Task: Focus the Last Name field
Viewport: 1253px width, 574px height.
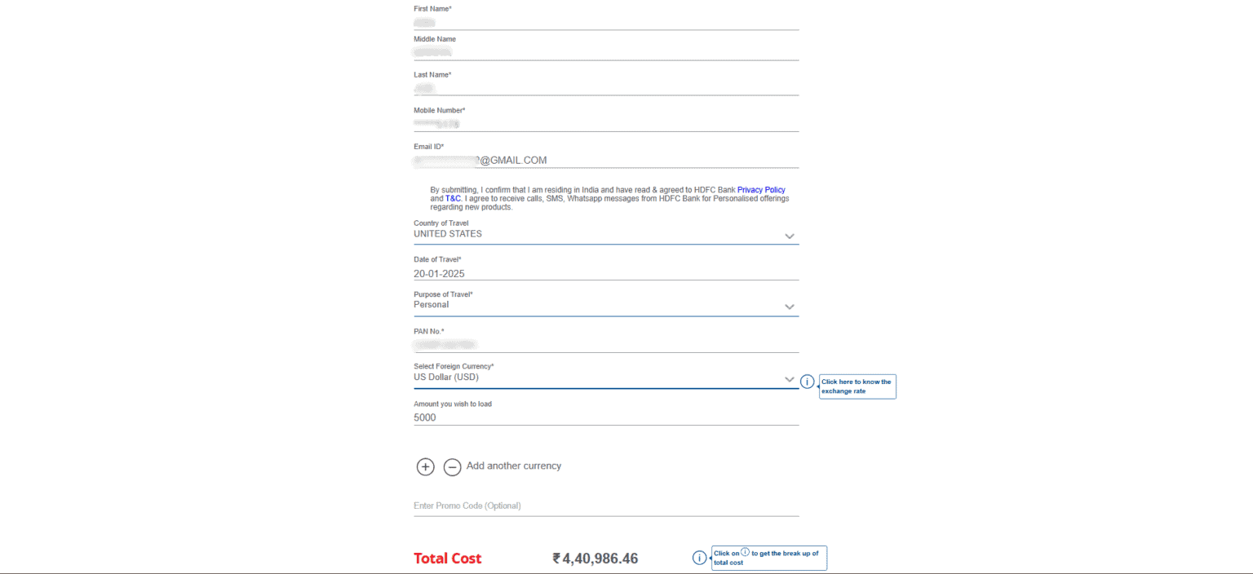Action: click(x=606, y=87)
